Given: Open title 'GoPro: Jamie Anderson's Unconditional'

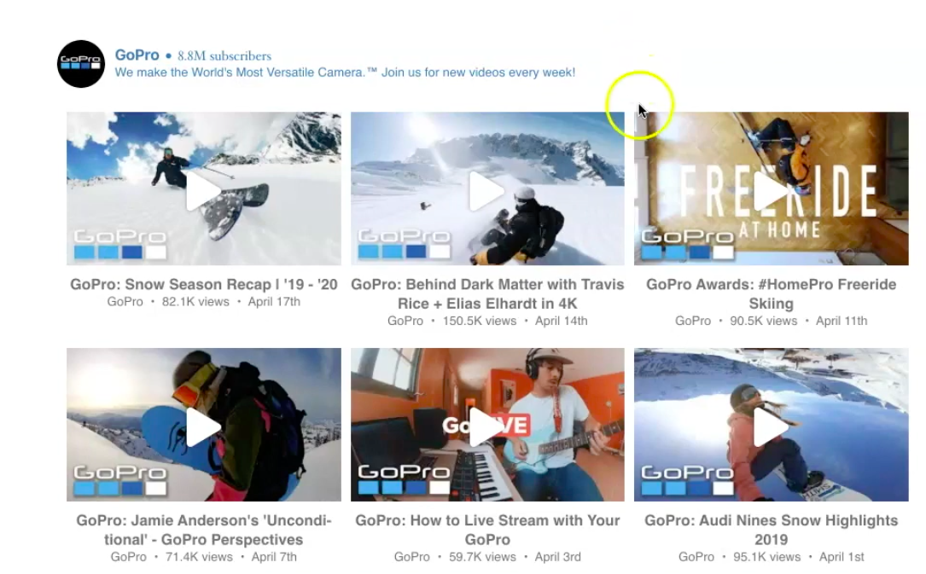Looking at the screenshot, I should coord(204,530).
